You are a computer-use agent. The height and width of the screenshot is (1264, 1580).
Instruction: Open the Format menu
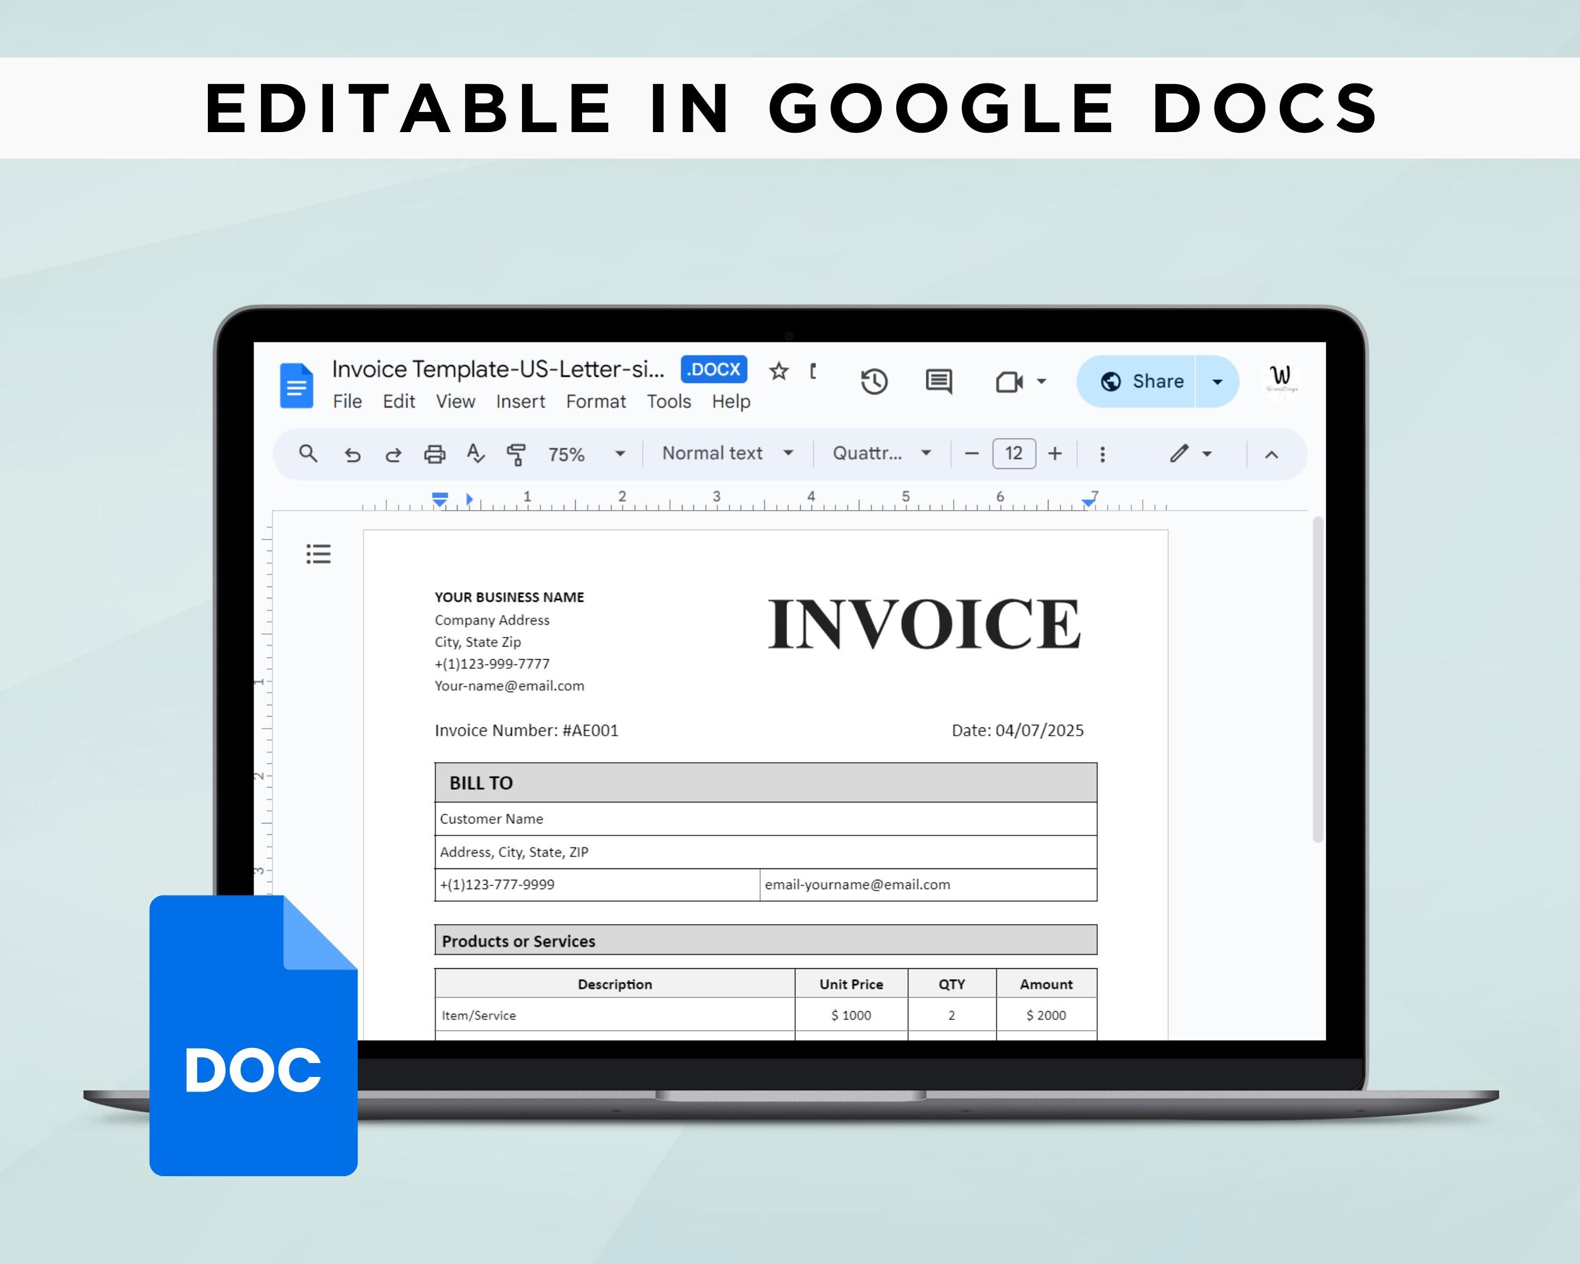coord(596,401)
